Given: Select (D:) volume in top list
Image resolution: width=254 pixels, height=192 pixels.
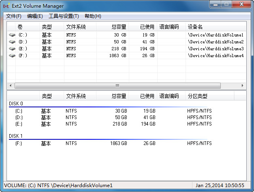Looking at the screenshot, I should point(23,42).
